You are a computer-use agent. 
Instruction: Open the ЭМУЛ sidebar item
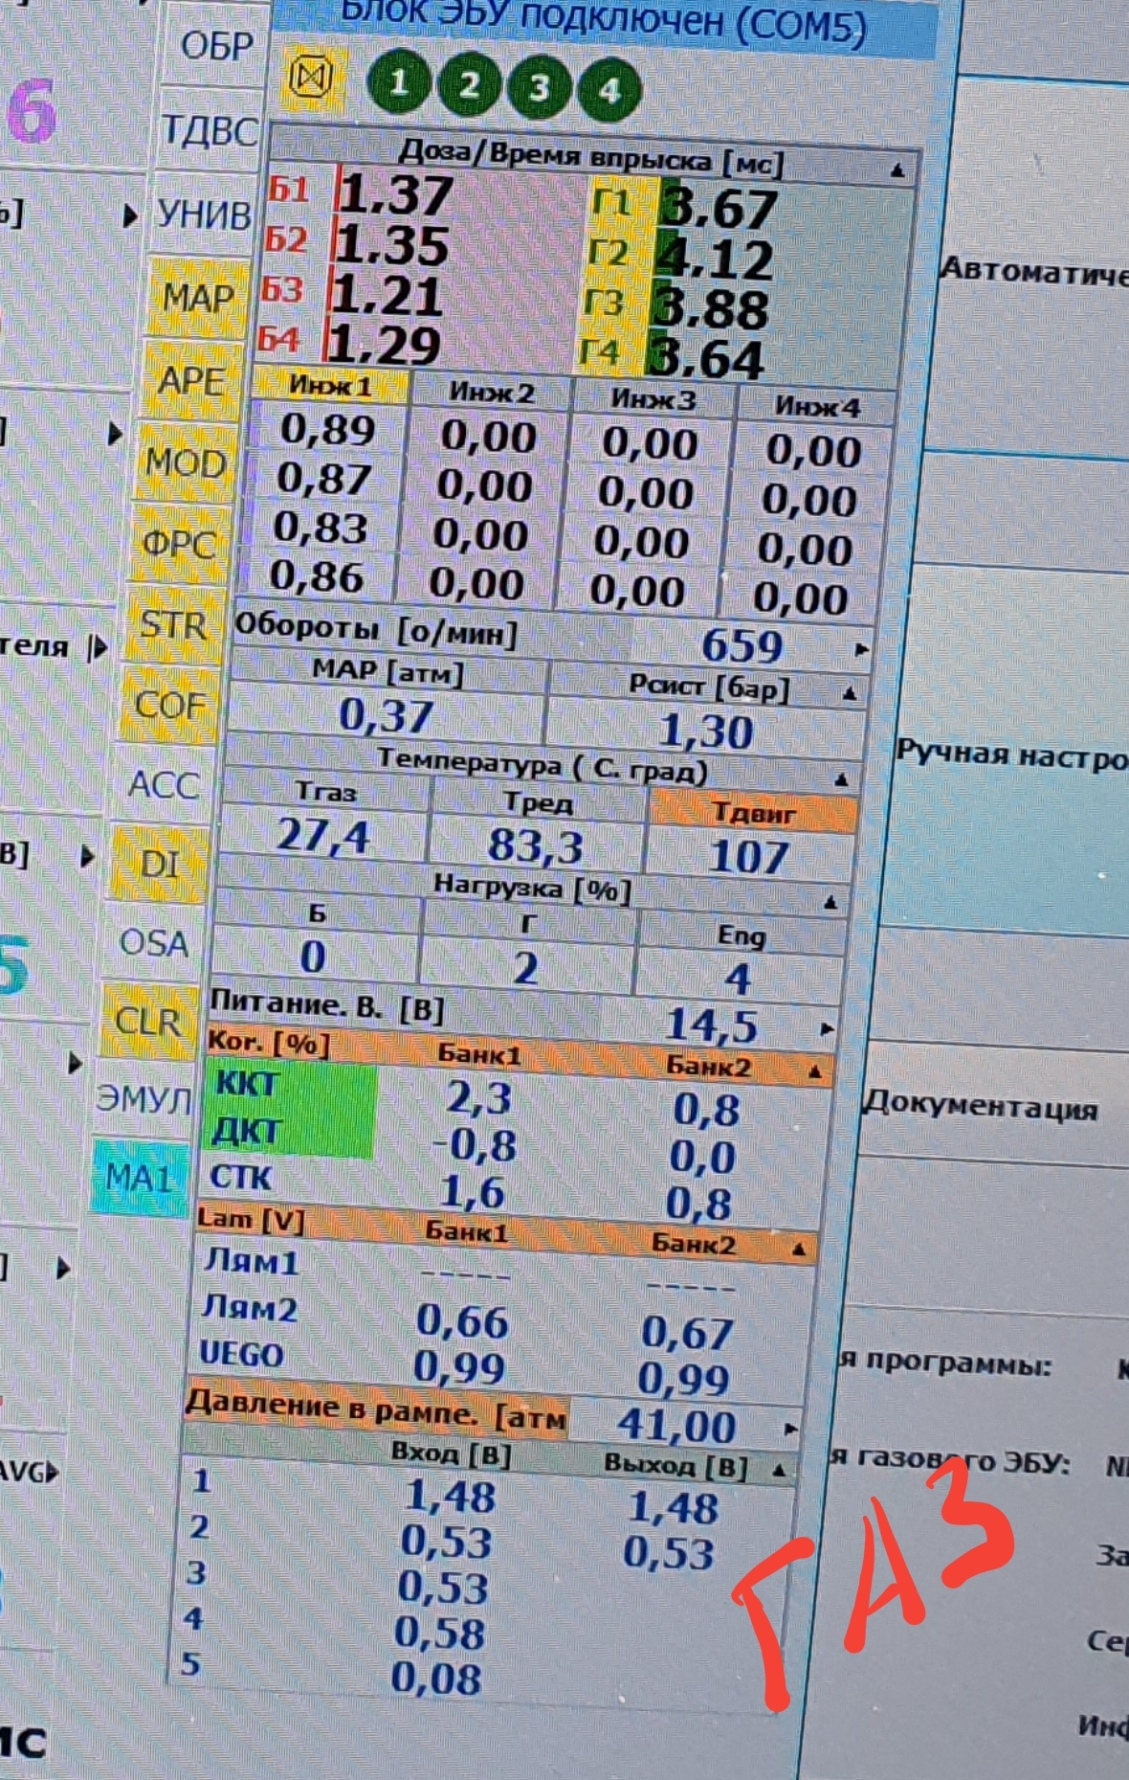point(144,1098)
